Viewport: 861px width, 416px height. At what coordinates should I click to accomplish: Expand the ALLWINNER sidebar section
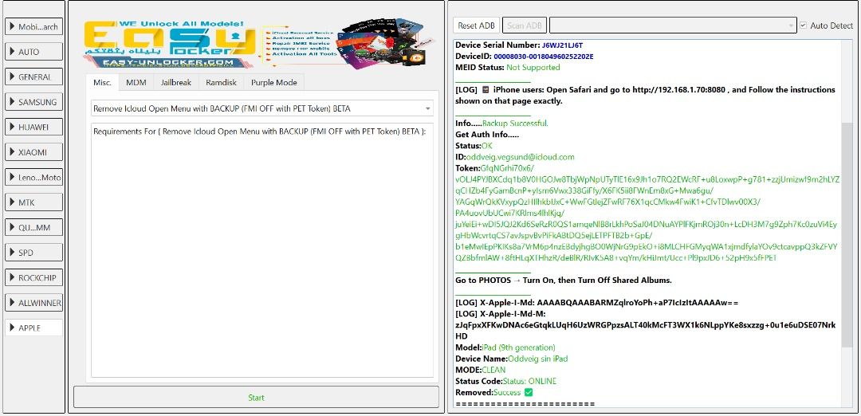pyautogui.click(x=33, y=302)
